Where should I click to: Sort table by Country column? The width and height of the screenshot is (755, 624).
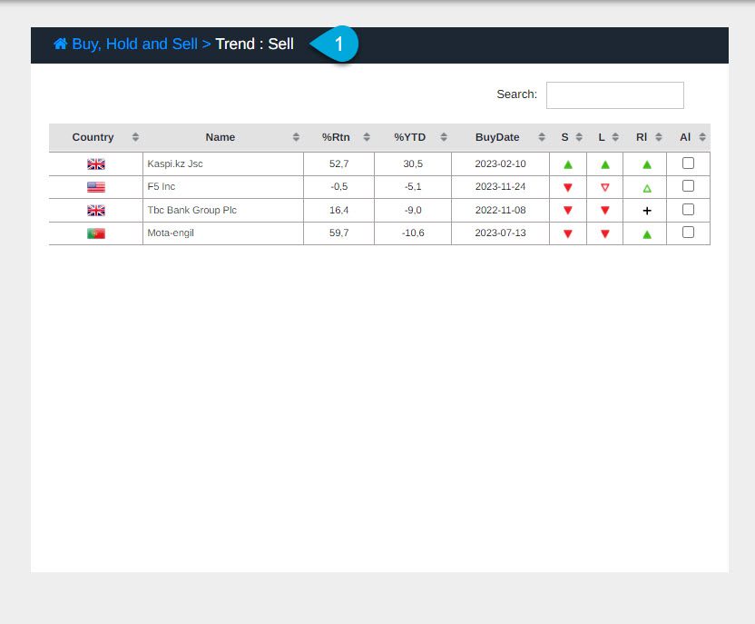(x=93, y=137)
